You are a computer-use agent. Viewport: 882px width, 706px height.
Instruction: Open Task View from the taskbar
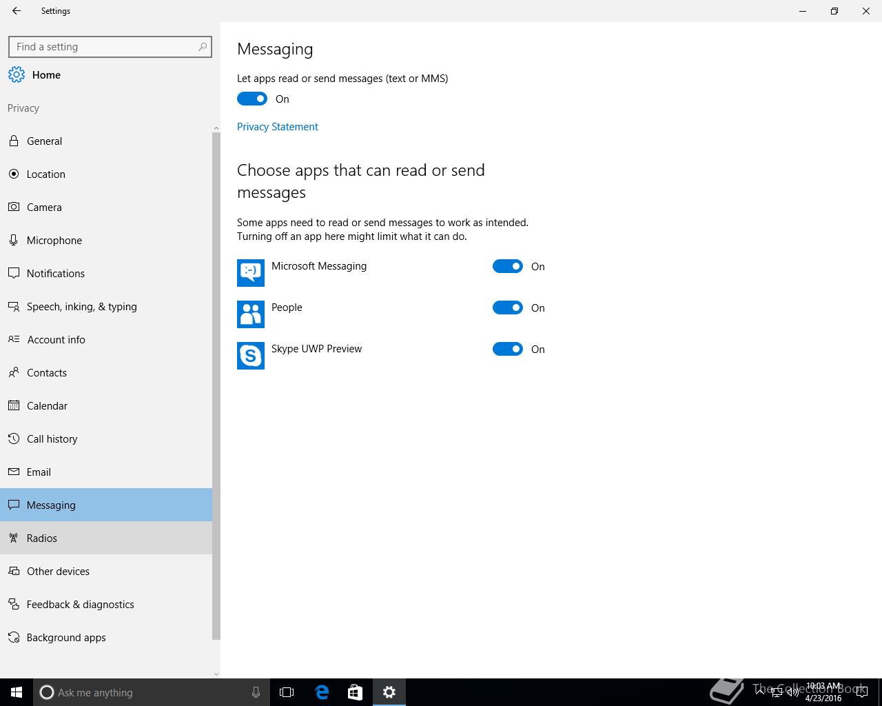point(287,692)
